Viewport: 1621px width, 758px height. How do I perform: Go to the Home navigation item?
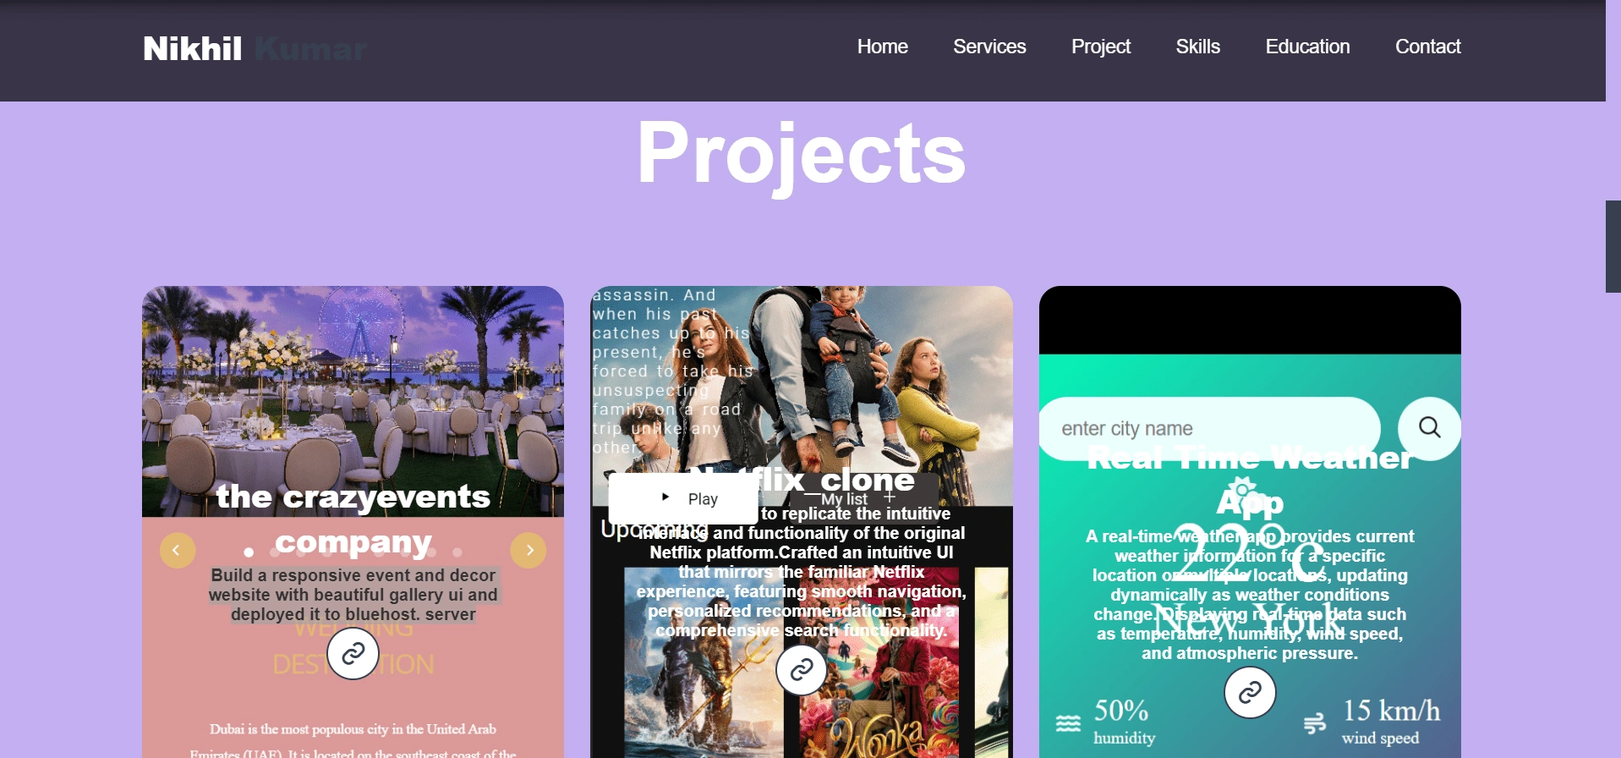click(x=882, y=47)
